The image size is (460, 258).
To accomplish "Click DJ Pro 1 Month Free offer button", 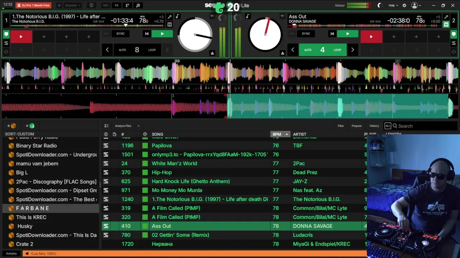I will point(33,5).
